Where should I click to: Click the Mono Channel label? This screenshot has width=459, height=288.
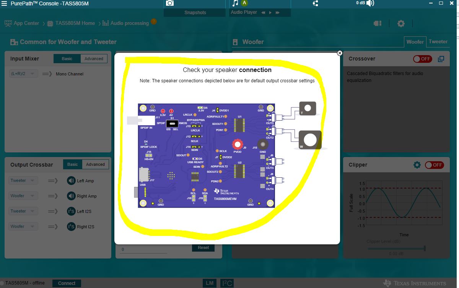coord(70,74)
